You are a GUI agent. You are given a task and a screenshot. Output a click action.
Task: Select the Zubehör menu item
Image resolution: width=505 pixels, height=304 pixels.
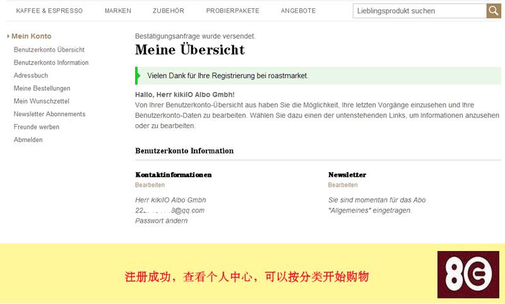[x=169, y=11]
